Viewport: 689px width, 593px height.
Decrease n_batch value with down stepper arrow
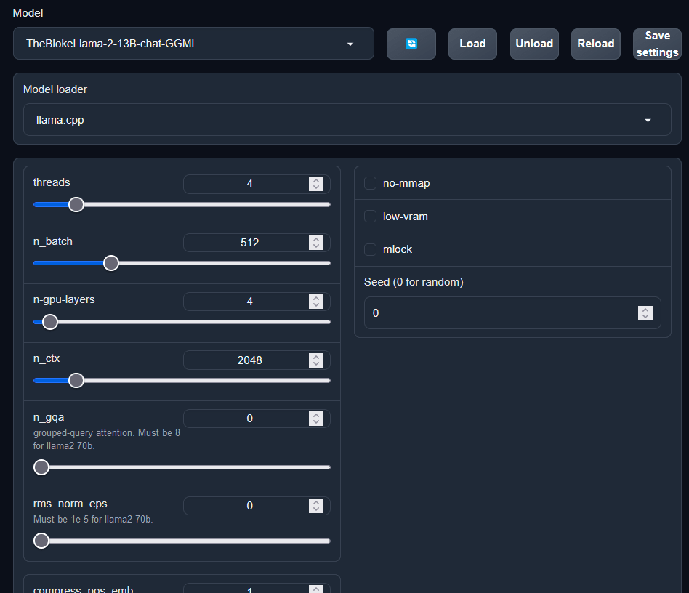click(x=315, y=246)
